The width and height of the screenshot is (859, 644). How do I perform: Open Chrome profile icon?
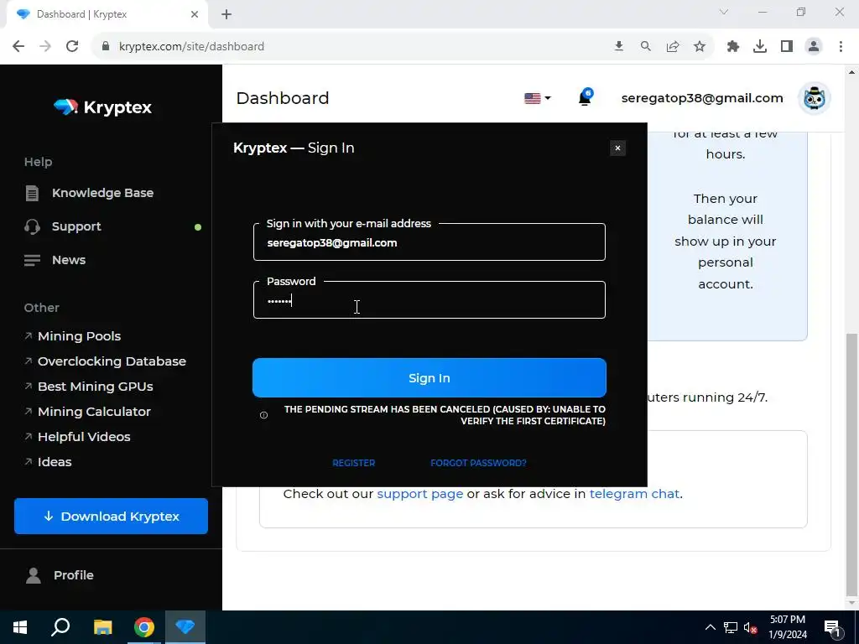pyautogui.click(x=814, y=46)
